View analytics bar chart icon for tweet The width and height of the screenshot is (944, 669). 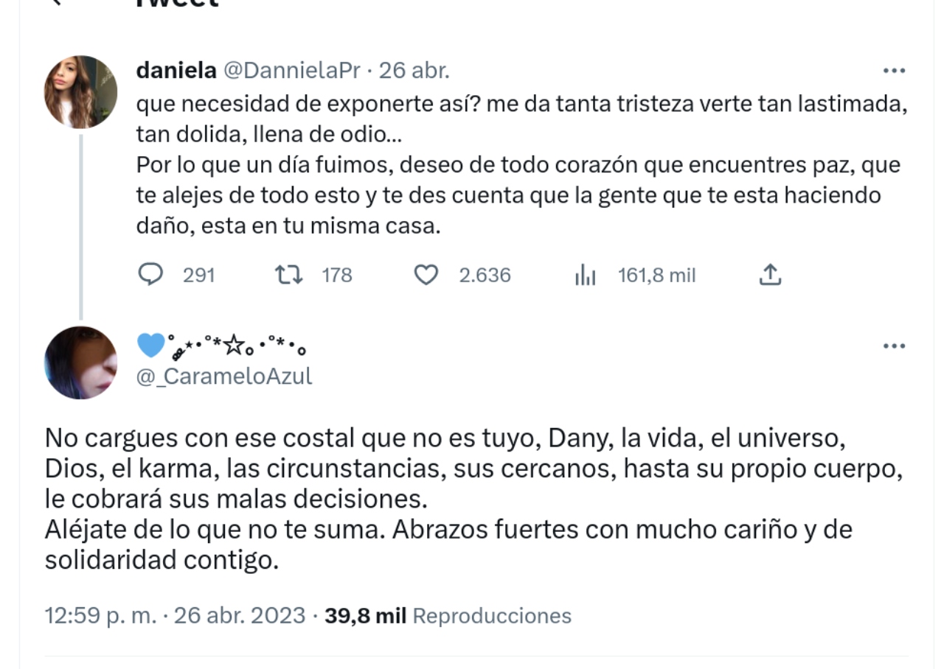click(x=585, y=276)
